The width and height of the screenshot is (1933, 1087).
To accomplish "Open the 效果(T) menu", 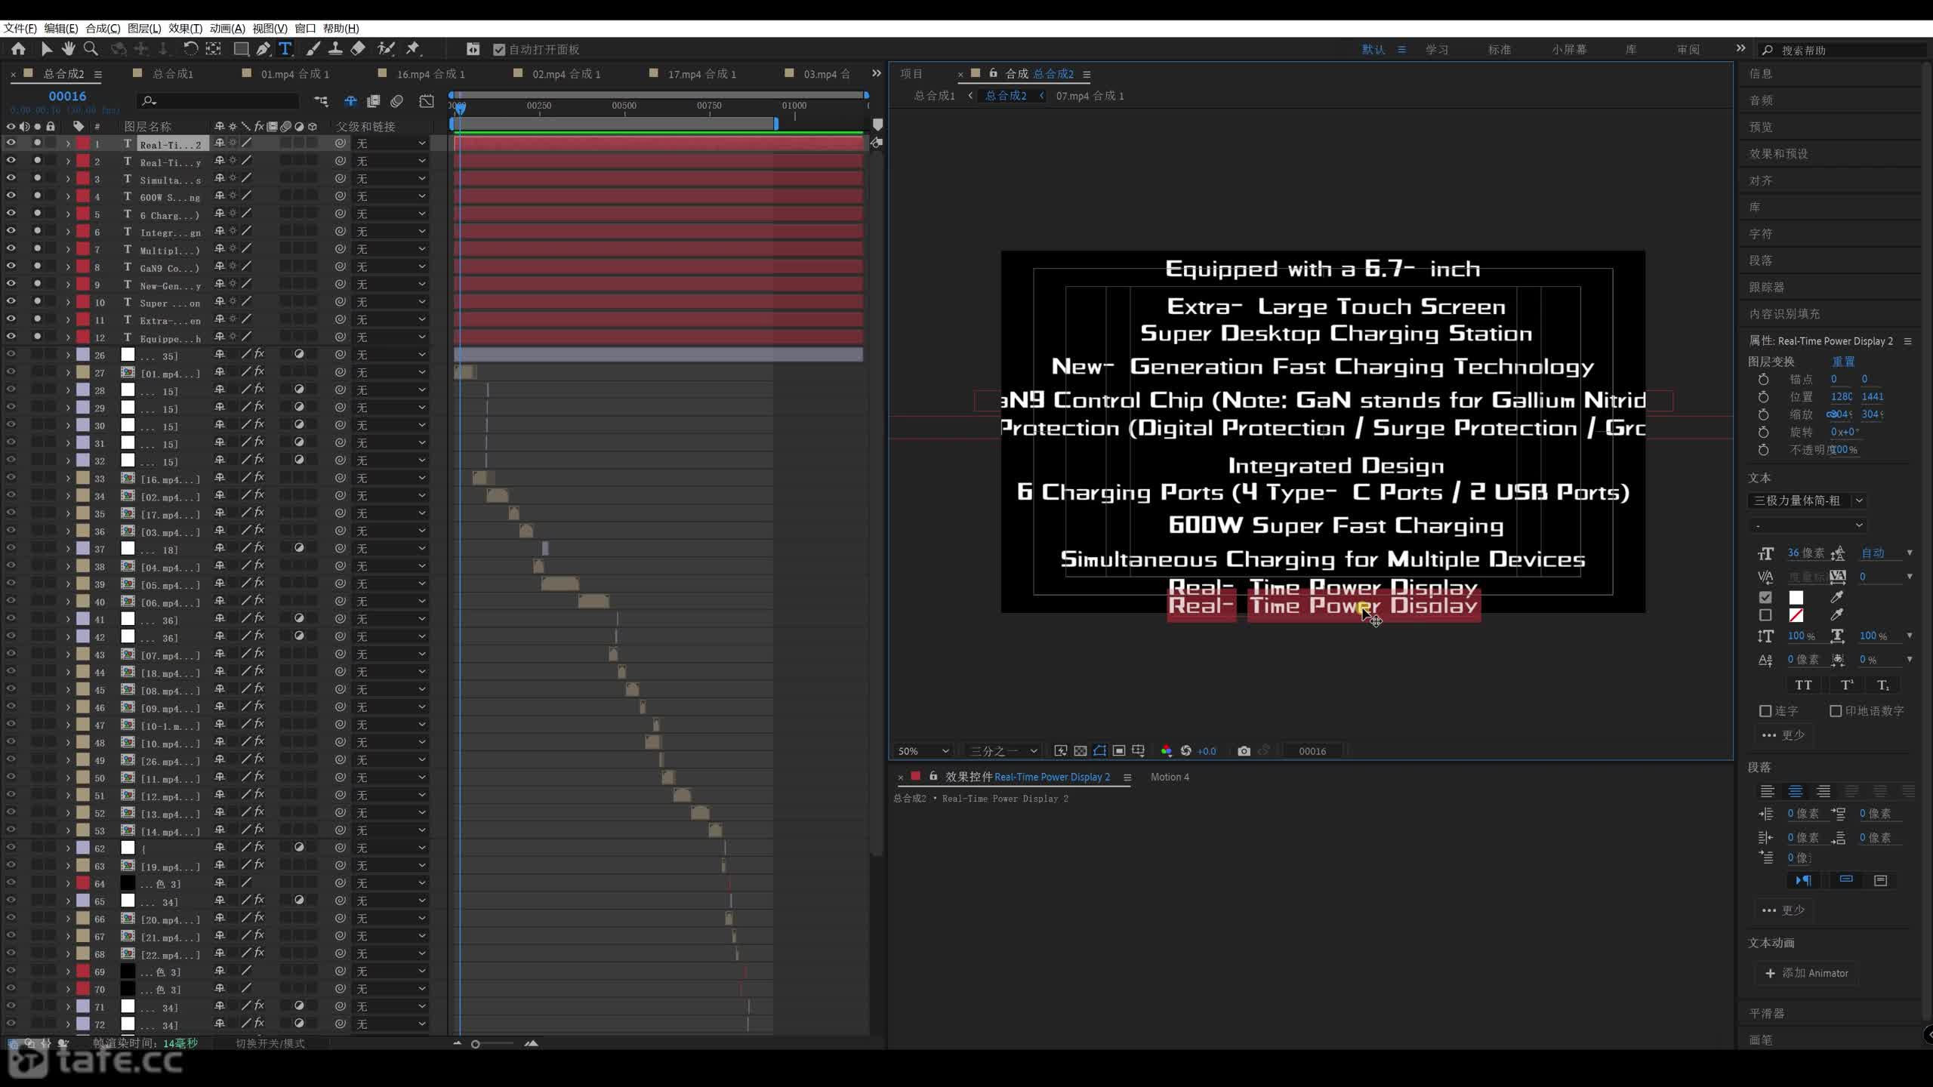I will tap(185, 28).
